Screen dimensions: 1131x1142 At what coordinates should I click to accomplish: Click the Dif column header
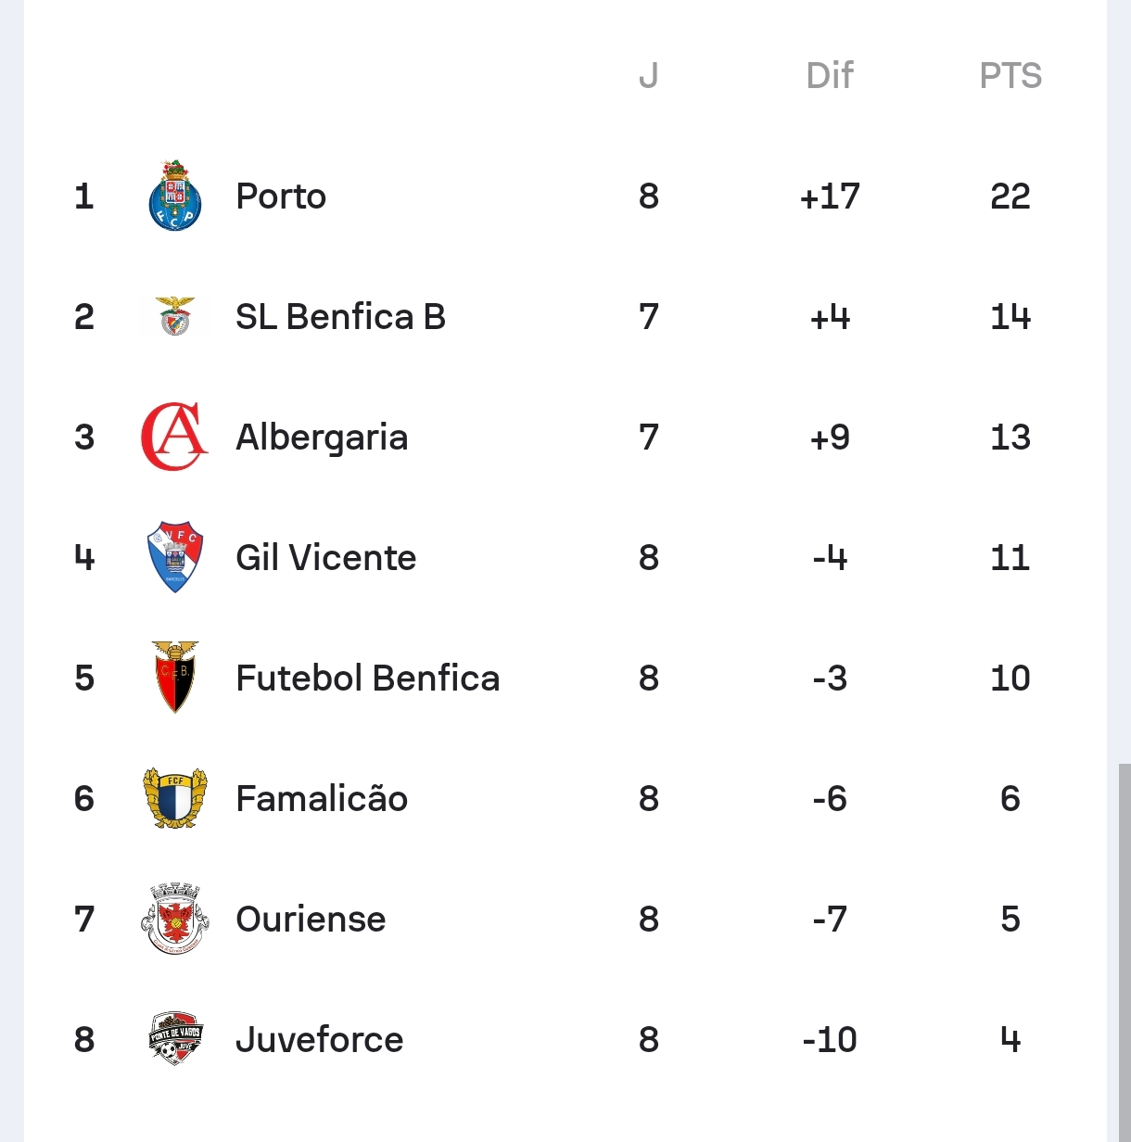[x=830, y=76]
